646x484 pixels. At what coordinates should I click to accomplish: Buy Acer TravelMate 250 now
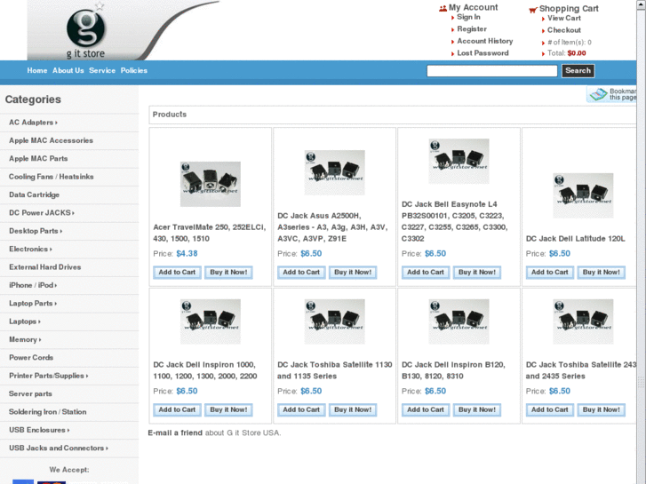click(x=228, y=273)
